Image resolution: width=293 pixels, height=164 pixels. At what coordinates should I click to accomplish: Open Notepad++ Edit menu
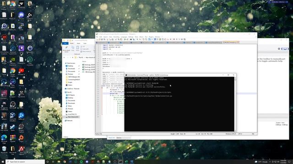coord(101,37)
